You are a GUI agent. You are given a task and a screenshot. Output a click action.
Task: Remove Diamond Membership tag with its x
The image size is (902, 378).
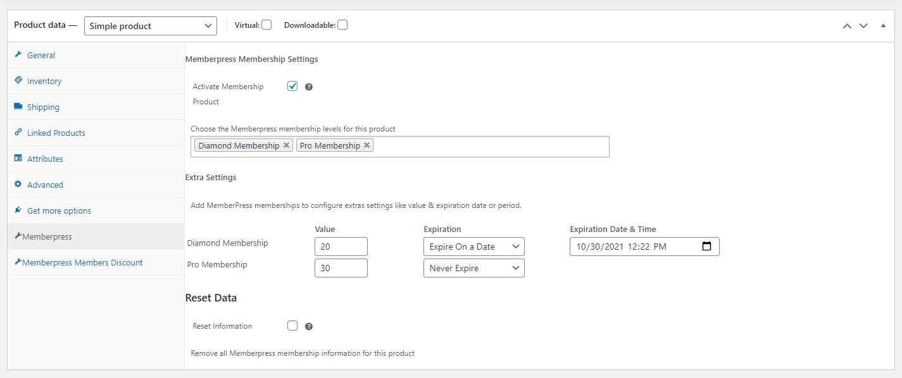287,145
